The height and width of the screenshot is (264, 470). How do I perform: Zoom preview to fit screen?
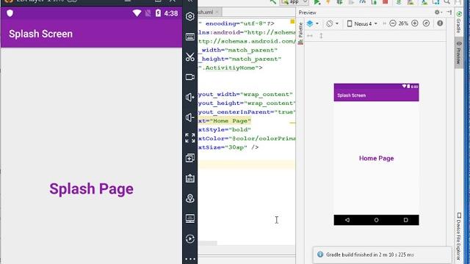click(426, 23)
